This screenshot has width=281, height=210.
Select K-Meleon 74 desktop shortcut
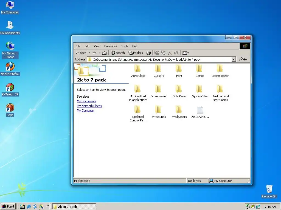tap(10, 89)
